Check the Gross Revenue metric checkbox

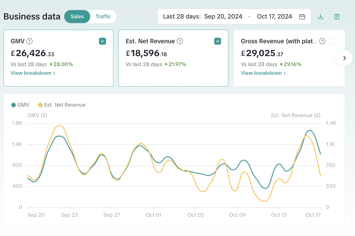[x=332, y=41]
